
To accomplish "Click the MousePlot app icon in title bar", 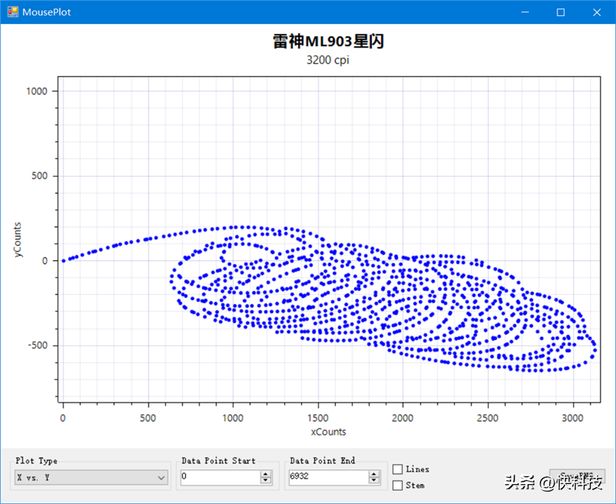I will click(x=12, y=12).
